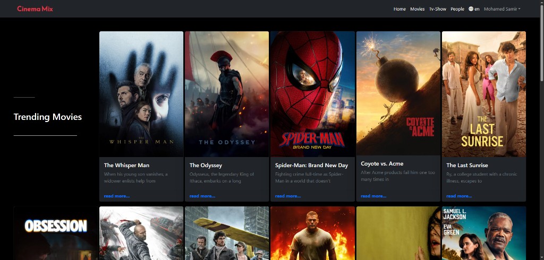Go to the Movies page
The height and width of the screenshot is (260, 544).
pos(418,9)
